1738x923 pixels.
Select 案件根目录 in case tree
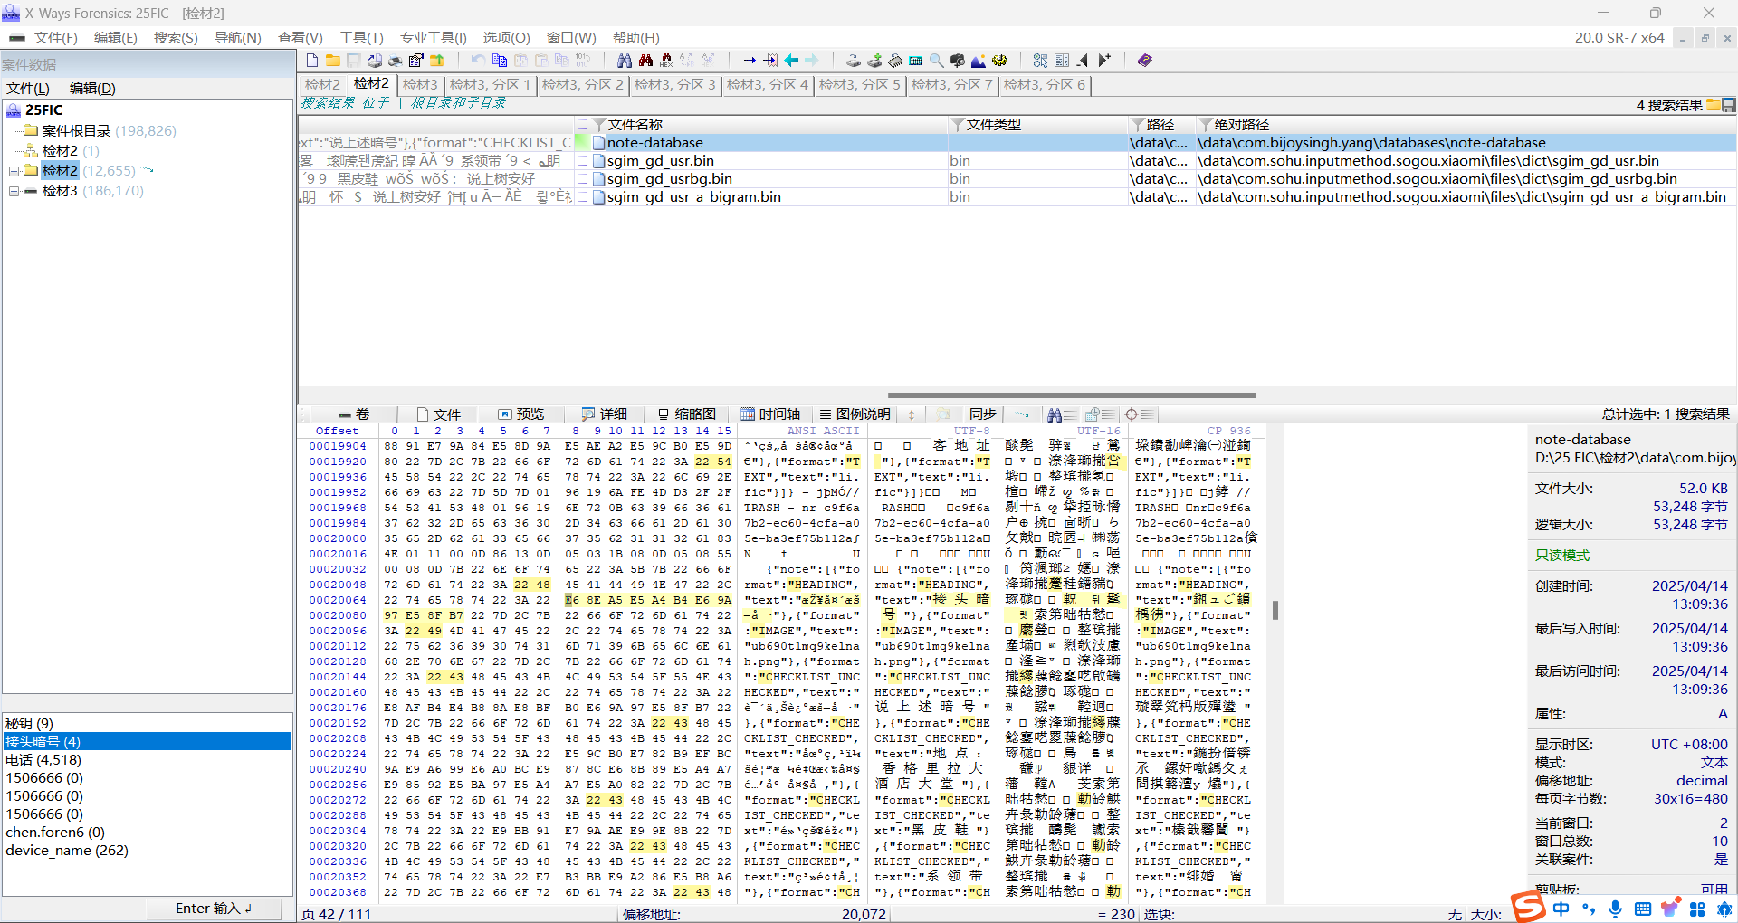pos(77,131)
